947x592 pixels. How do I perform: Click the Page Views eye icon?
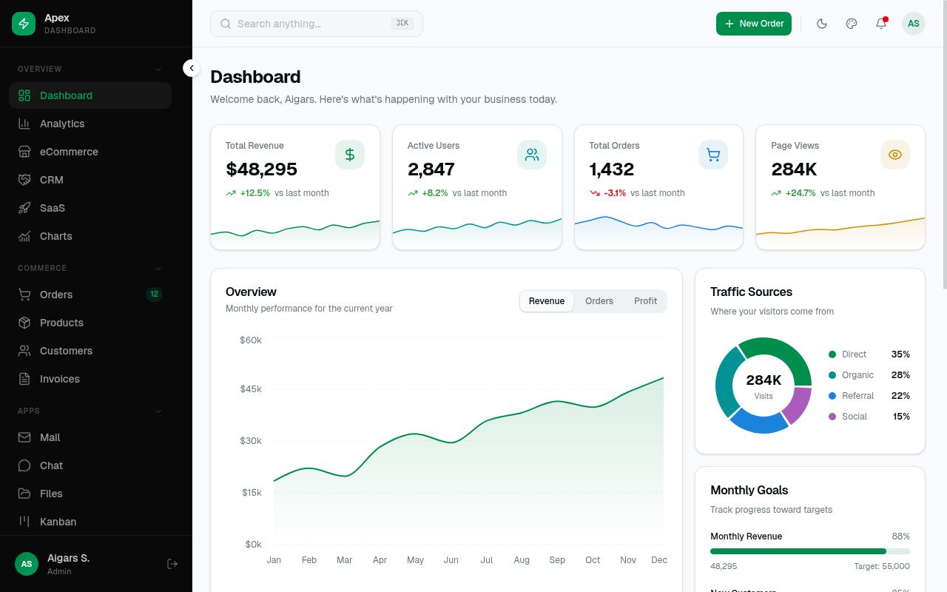coord(895,155)
